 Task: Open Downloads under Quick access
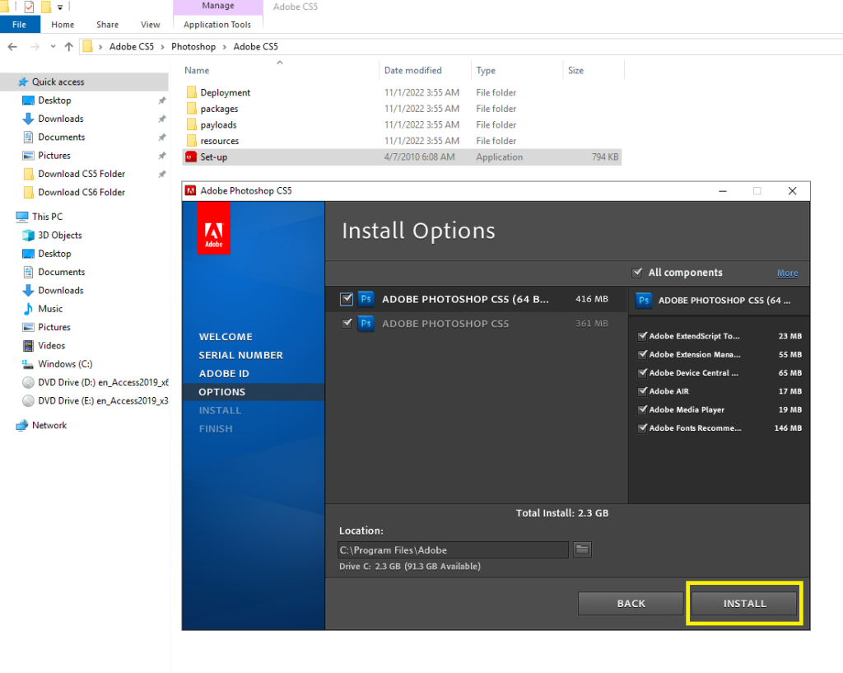pos(61,119)
